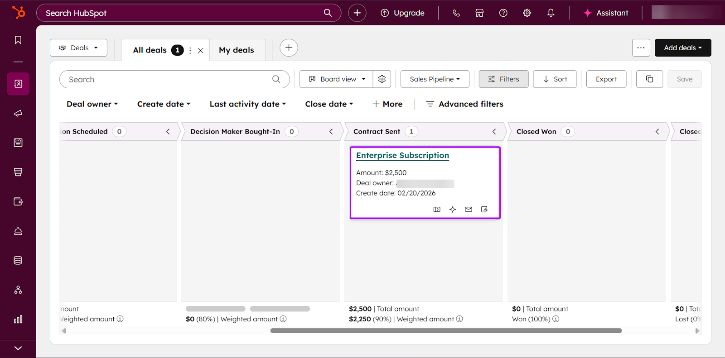Open the CRM contacts sidebar icon
The height and width of the screenshot is (358, 725).
pyautogui.click(x=18, y=84)
